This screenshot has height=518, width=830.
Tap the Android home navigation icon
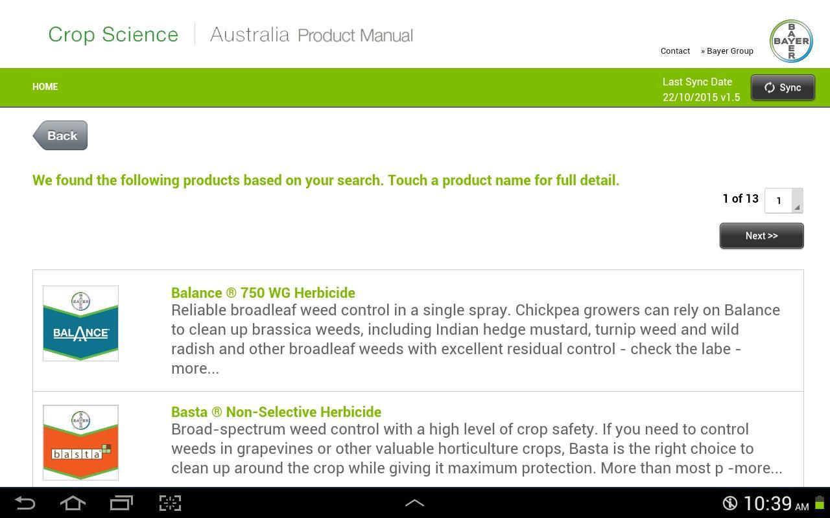[x=73, y=503]
